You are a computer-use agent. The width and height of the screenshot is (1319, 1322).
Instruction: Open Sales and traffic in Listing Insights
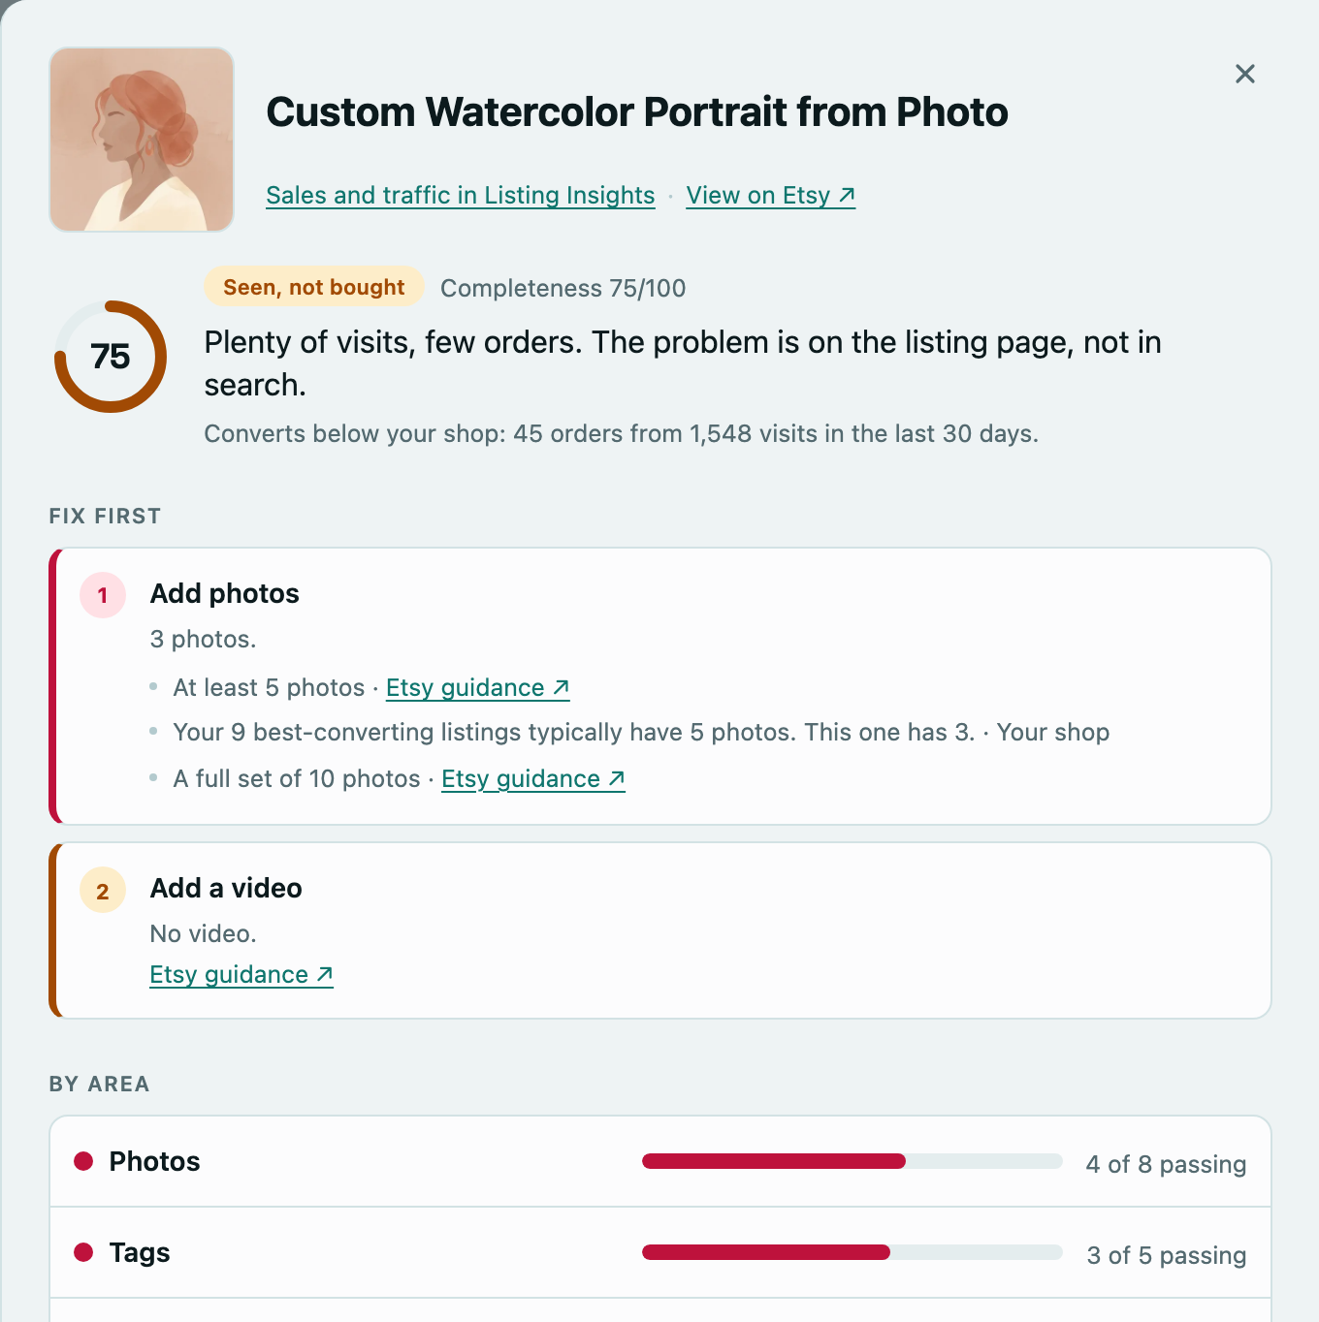click(461, 195)
